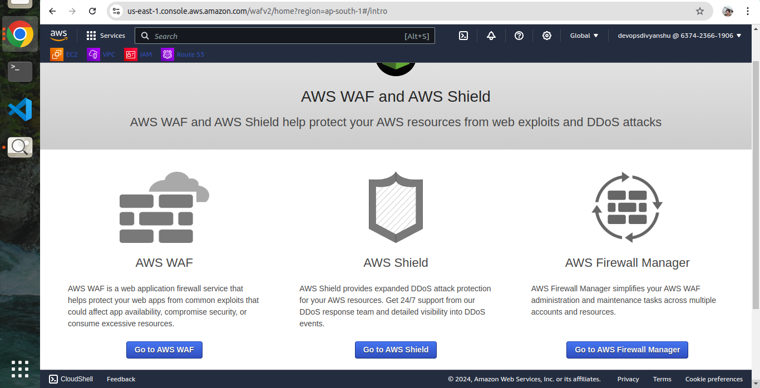Image resolution: width=760 pixels, height=388 pixels.
Task: Open the Cookie preferences link
Action: click(x=714, y=379)
